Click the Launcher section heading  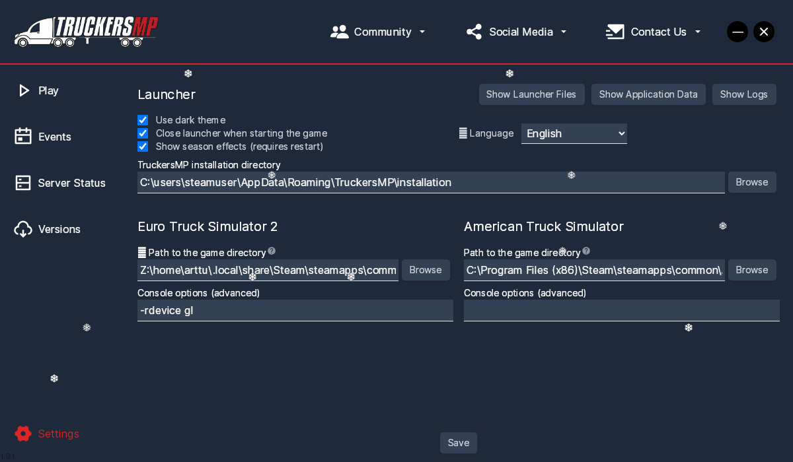[x=167, y=94]
